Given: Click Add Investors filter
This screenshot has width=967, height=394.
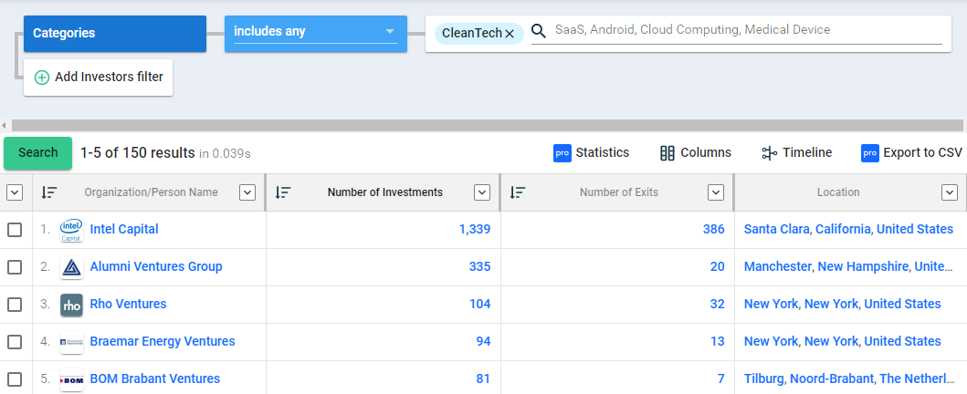Looking at the screenshot, I should 98,78.
